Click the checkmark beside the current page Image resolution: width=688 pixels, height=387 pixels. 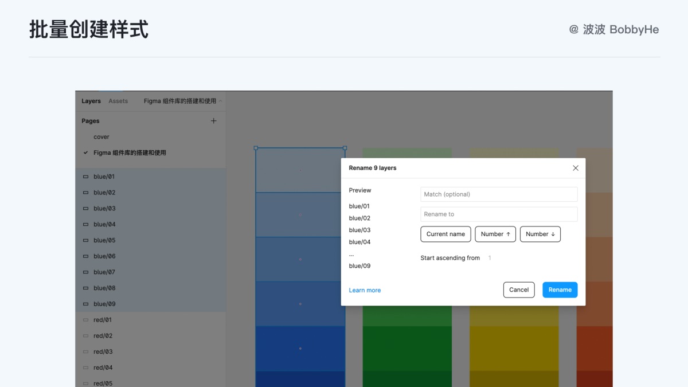tap(85, 153)
